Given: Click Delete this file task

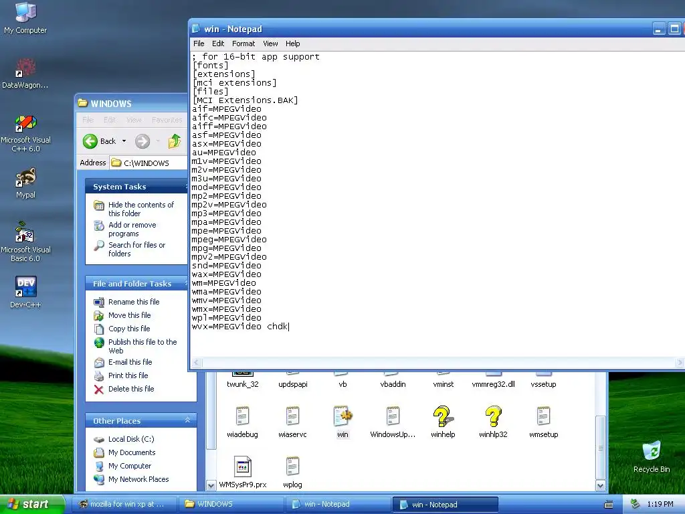Looking at the screenshot, I should click(131, 389).
